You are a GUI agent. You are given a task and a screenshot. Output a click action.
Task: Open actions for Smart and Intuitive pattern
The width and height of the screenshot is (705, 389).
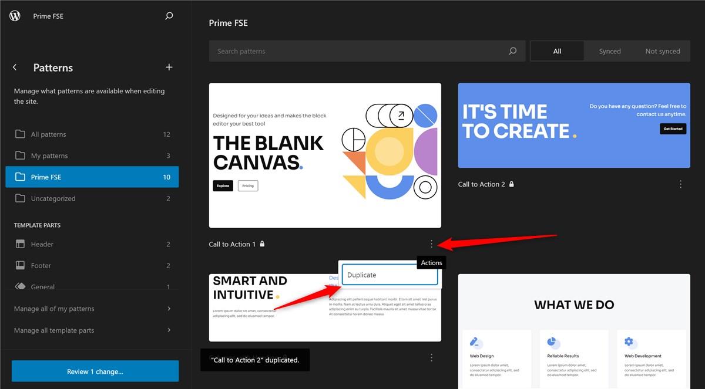pyautogui.click(x=432, y=357)
